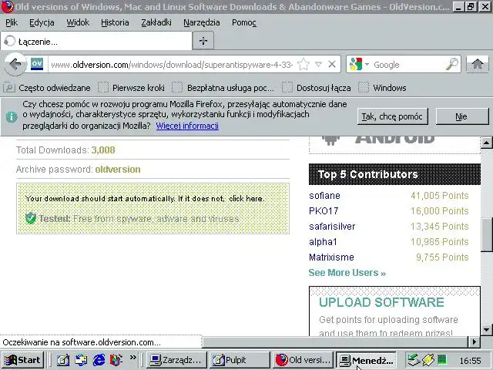
Task: Open the Narzędzia menu
Action: click(202, 22)
